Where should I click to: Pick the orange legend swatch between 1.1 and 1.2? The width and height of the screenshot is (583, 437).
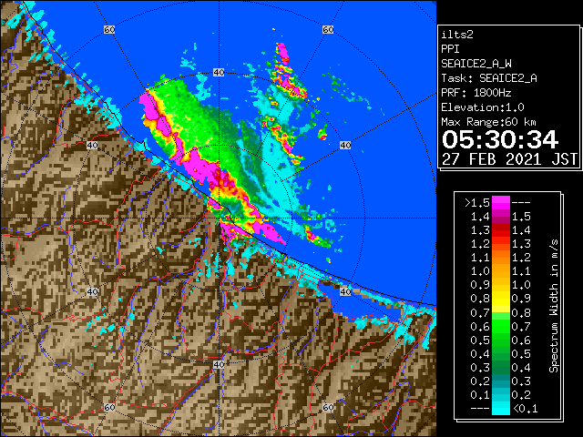[x=500, y=258]
